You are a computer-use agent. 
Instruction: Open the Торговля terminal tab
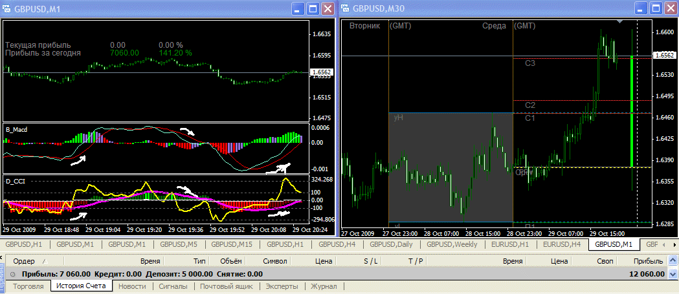click(28, 286)
